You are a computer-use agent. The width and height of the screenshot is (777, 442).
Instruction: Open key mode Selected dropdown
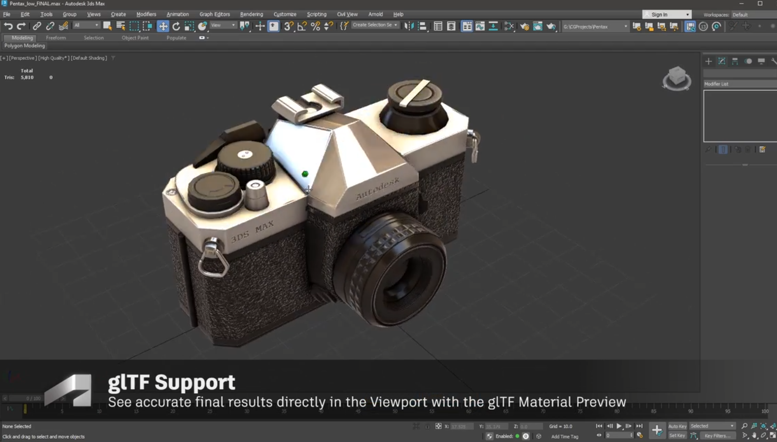pos(712,426)
